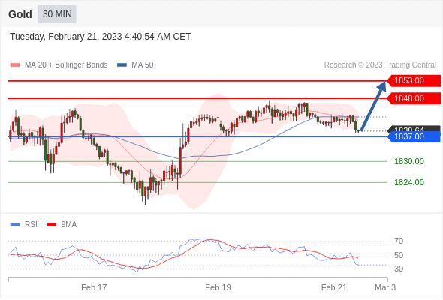Select the 9MA legend label
This screenshot has width=443, height=300.
69,225
